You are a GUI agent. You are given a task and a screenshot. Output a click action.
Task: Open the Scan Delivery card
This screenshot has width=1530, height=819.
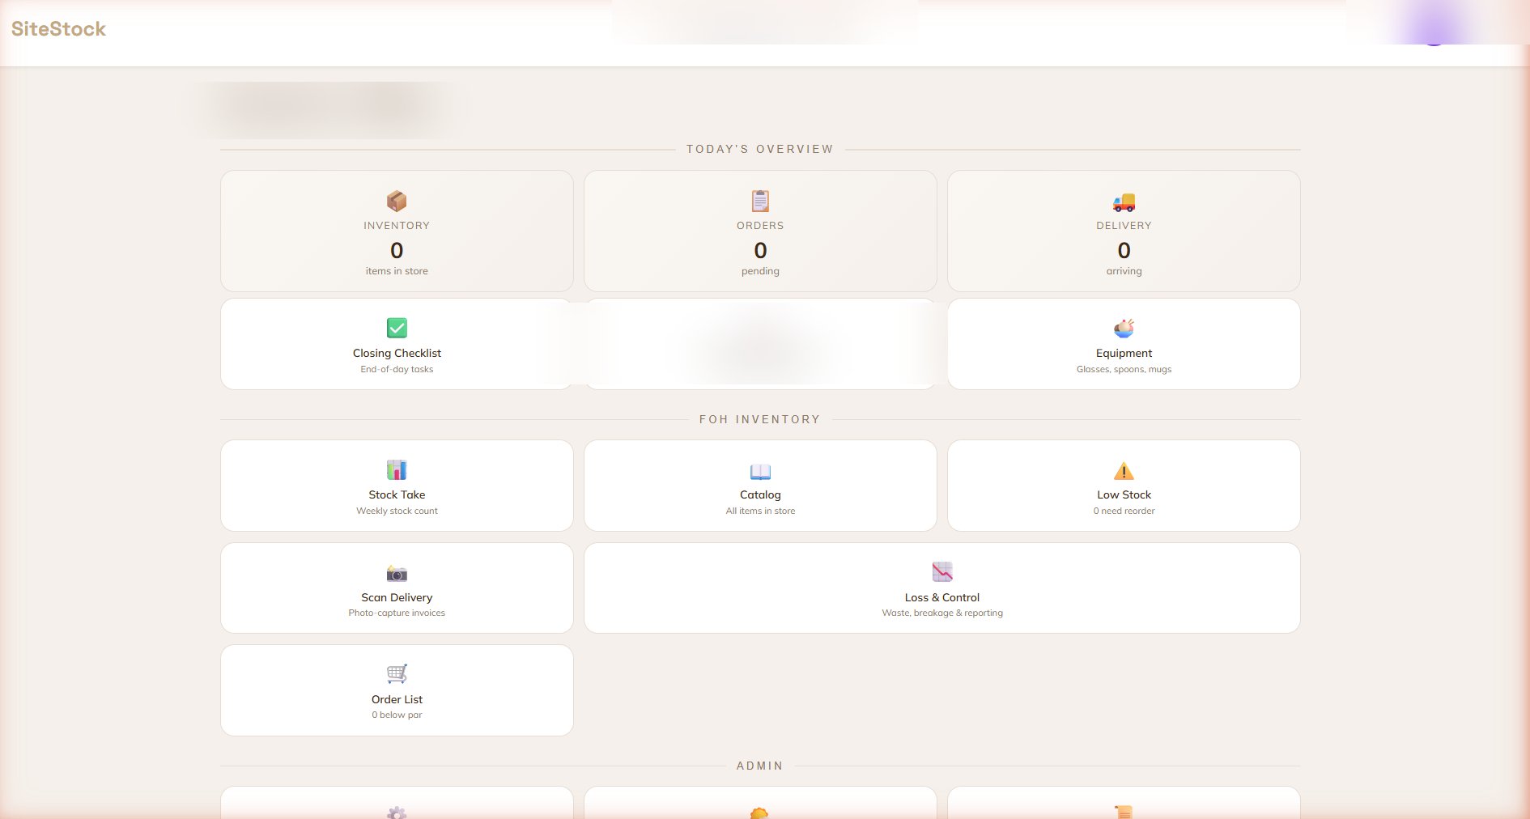point(397,588)
